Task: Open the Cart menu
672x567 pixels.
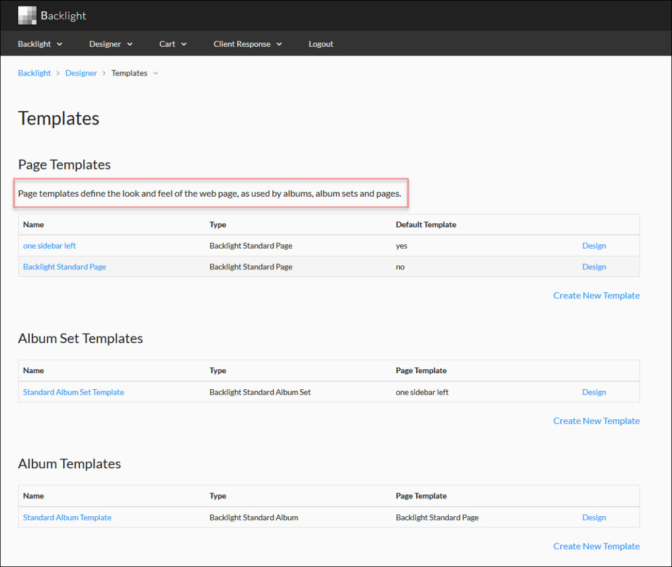Action: (x=172, y=44)
